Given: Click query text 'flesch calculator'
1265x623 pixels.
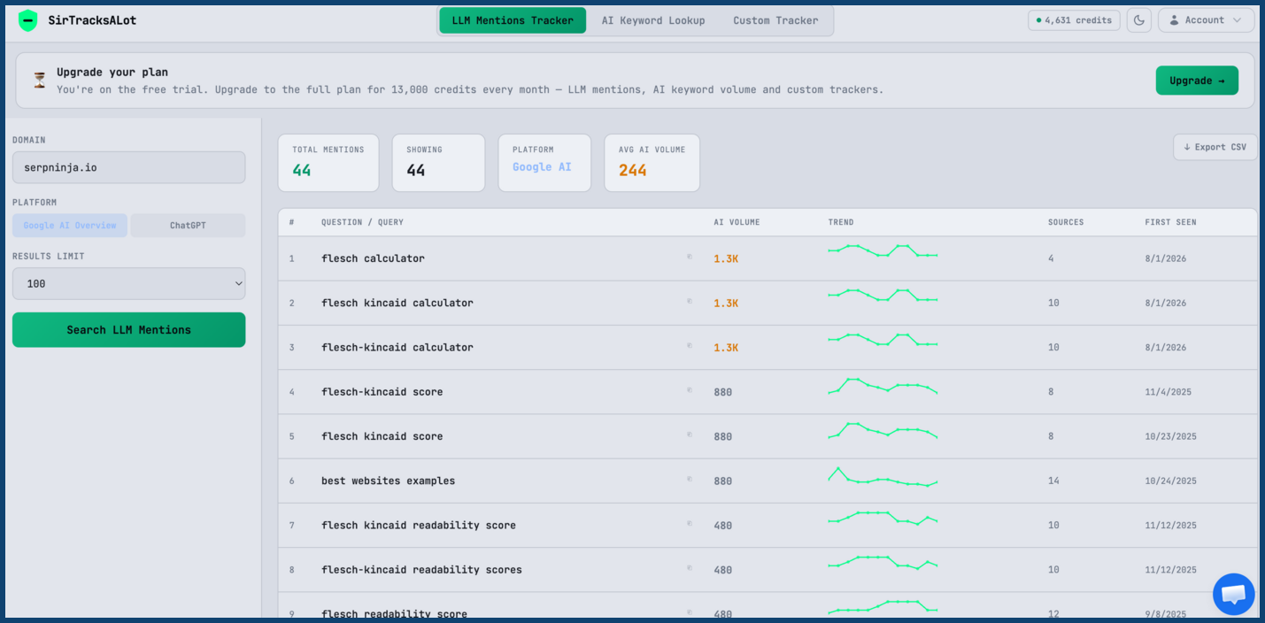Looking at the screenshot, I should click(x=373, y=258).
